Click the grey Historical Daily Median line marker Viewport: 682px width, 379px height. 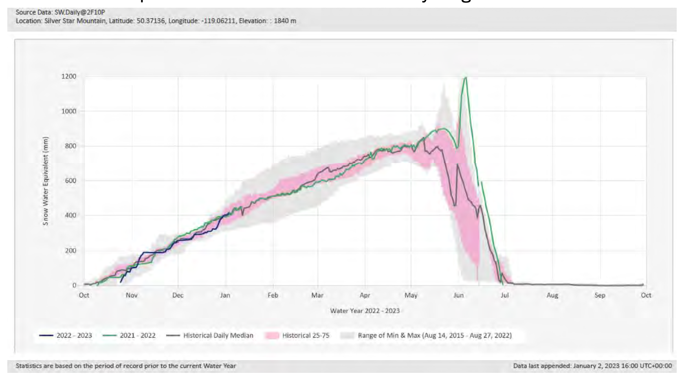pos(173,335)
